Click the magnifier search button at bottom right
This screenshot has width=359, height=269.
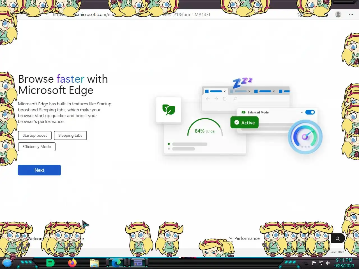point(338,238)
